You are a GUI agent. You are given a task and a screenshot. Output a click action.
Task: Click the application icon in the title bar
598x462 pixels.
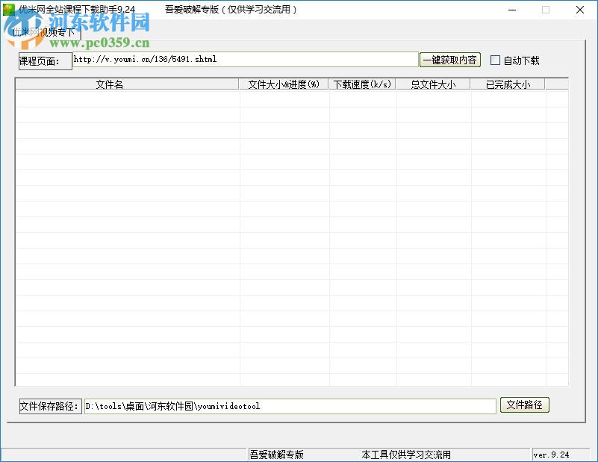coord(7,10)
